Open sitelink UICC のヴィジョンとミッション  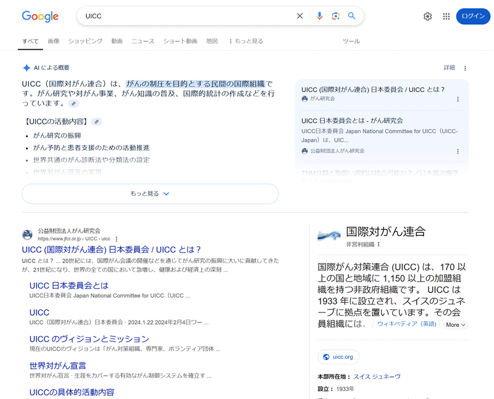(x=89, y=339)
